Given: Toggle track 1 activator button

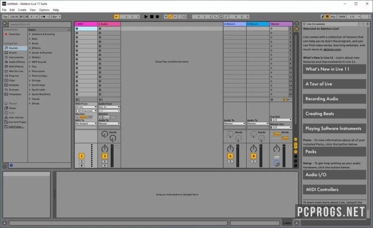Looking at the screenshot, I should 82,156.
